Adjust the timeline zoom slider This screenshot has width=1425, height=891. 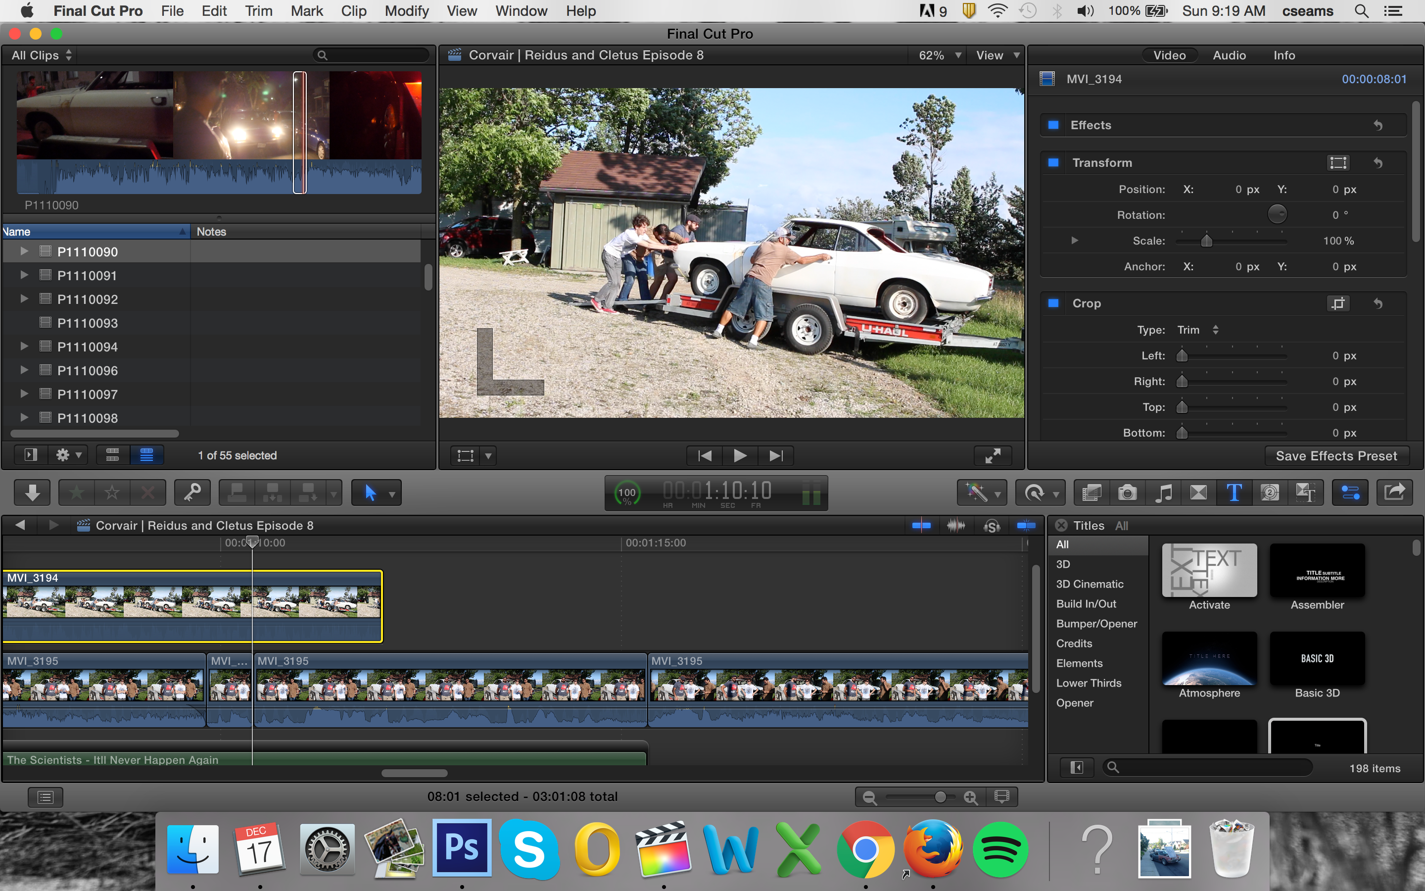pyautogui.click(x=941, y=797)
